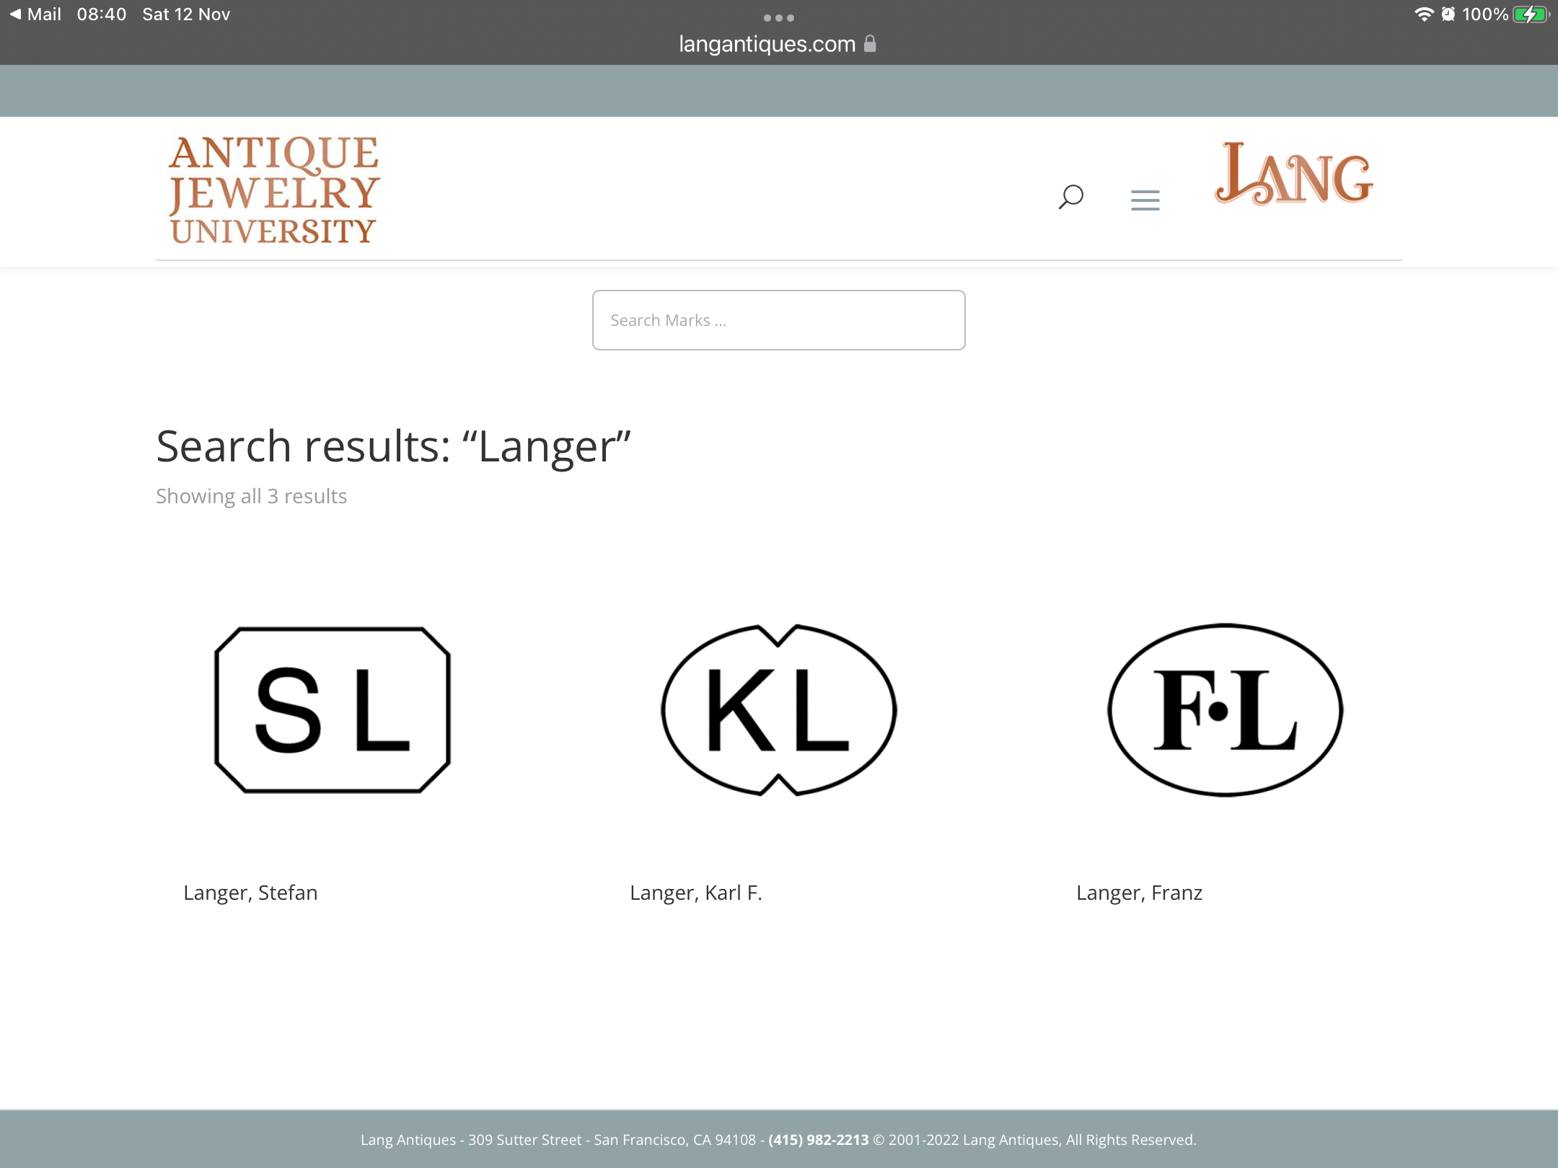Tap the alarm clock status icon
The width and height of the screenshot is (1558, 1168).
pos(1448,14)
